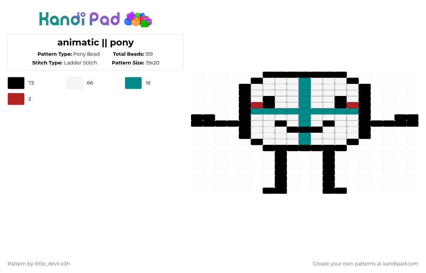Click the white bead count '66'
Screen dimensions: 426x273
[x=90, y=83]
